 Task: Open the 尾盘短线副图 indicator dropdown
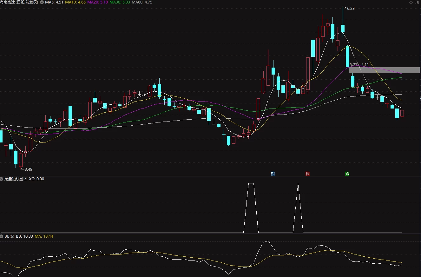2,179
